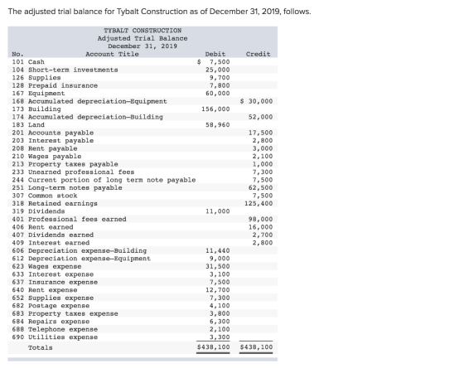Click the 'Account Title' column header
The width and height of the screenshot is (464, 368).
click(x=112, y=54)
